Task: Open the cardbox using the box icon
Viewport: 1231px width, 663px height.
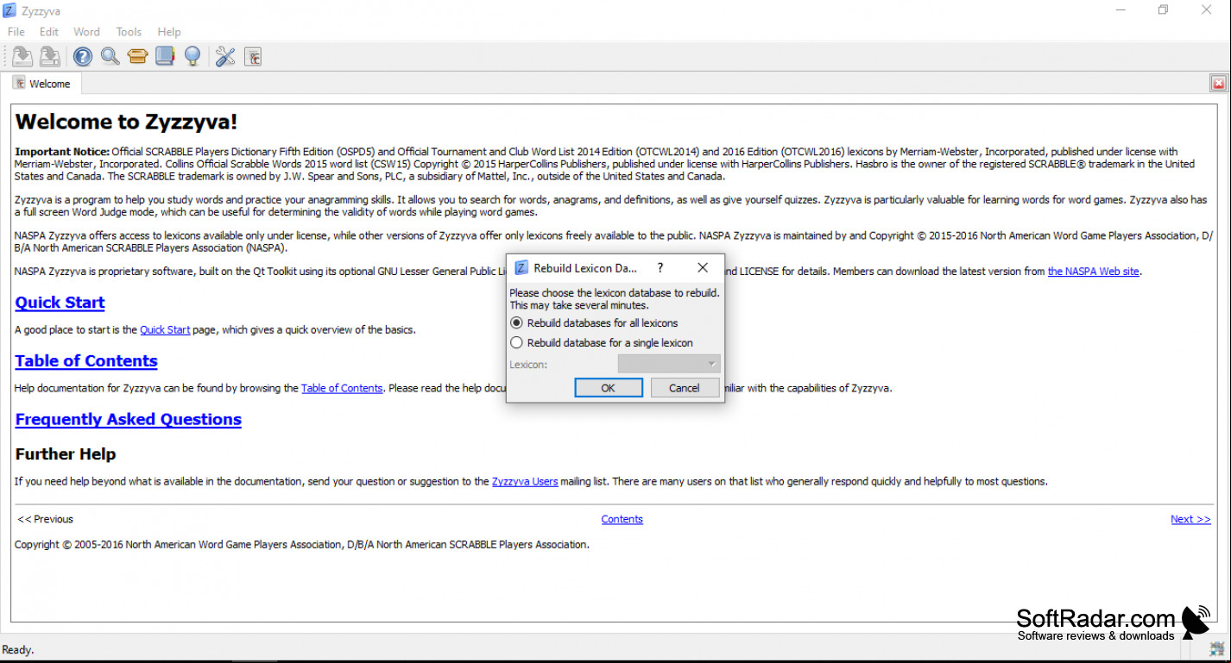Action: coord(137,57)
